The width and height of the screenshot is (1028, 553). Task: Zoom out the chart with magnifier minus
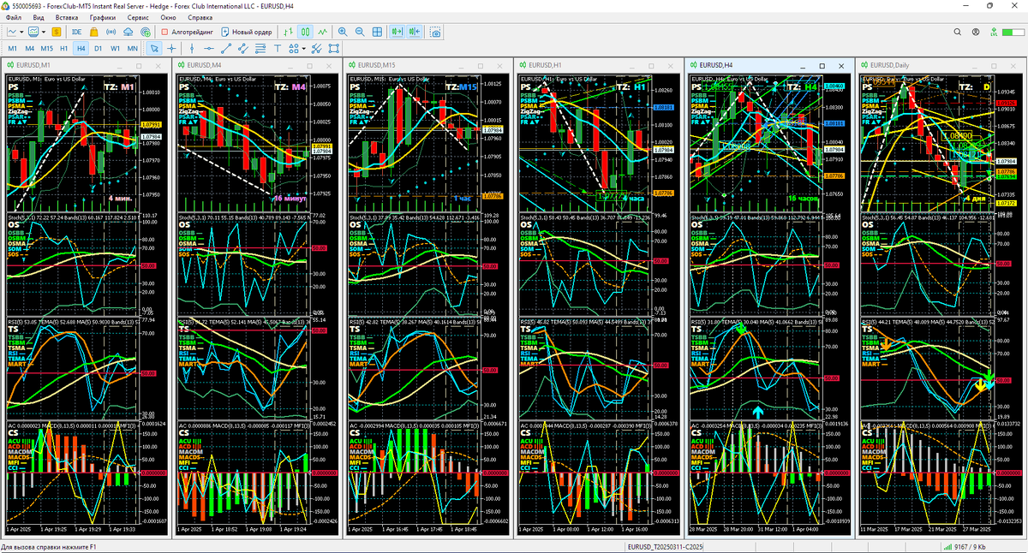tap(360, 32)
